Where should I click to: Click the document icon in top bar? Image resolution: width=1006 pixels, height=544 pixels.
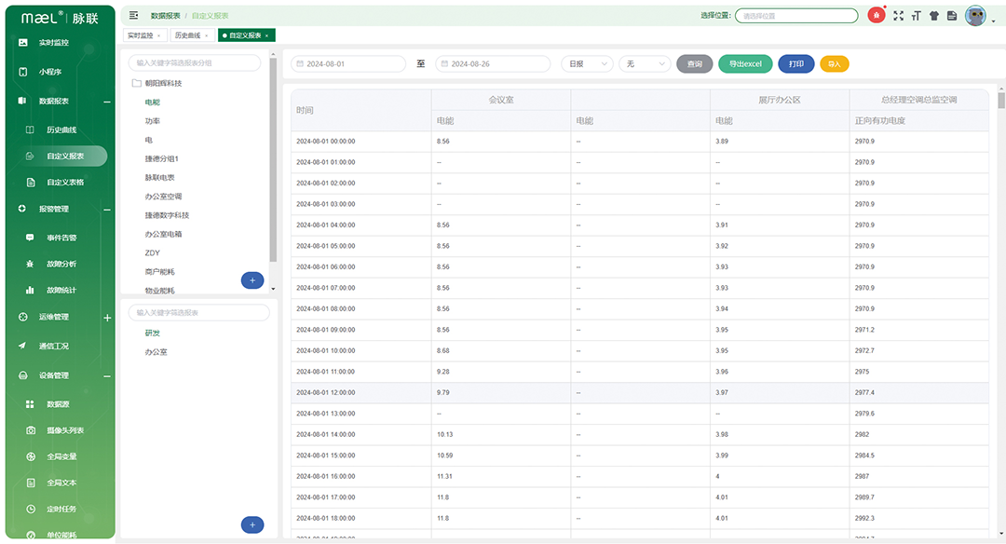tap(952, 16)
